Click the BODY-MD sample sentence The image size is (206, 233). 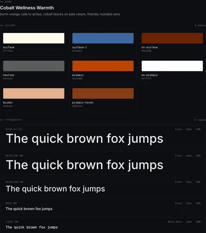tap(29, 209)
